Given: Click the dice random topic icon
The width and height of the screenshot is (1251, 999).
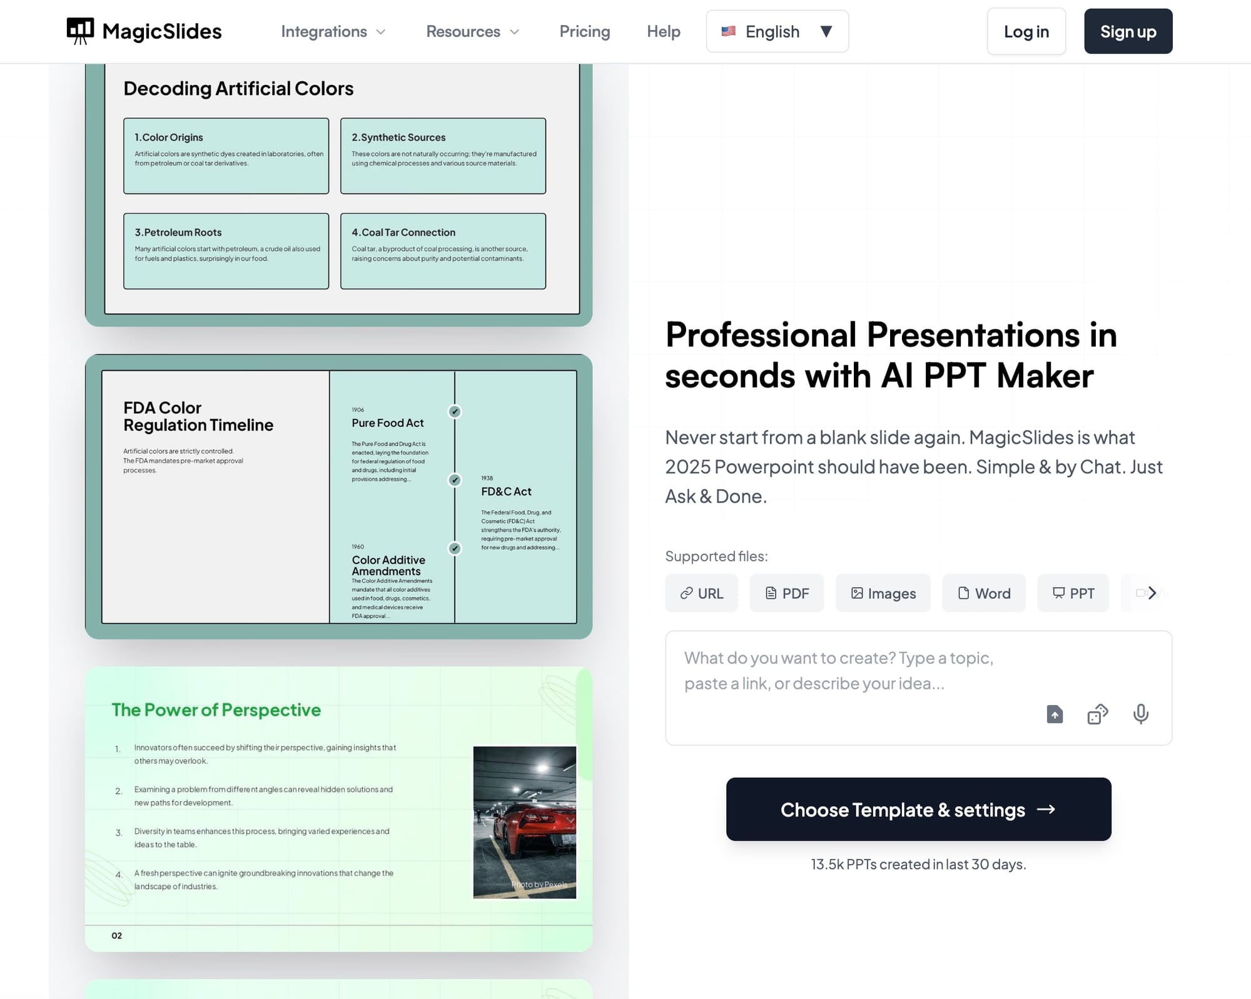Looking at the screenshot, I should pyautogui.click(x=1097, y=714).
